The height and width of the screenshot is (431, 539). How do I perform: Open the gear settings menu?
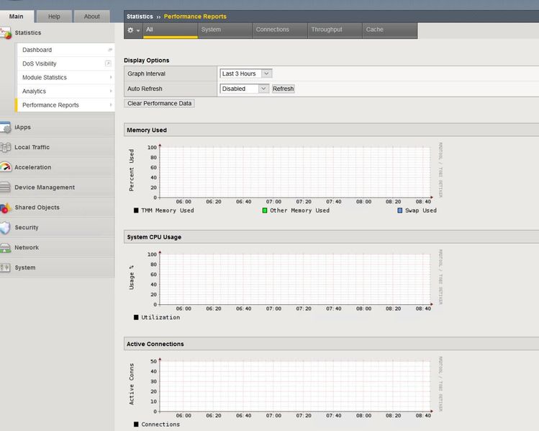pyautogui.click(x=132, y=30)
